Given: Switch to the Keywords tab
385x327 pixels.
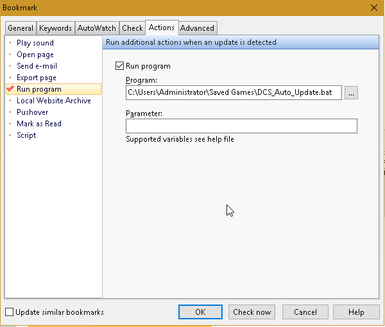Looking at the screenshot, I should click(55, 28).
